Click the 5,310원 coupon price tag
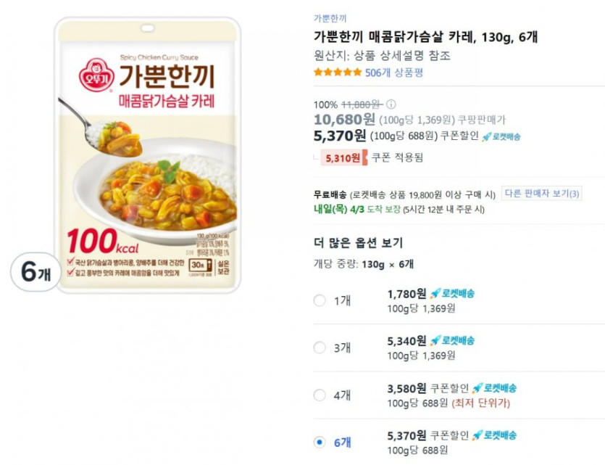Screen dimensions: 605x465 [x=344, y=157]
